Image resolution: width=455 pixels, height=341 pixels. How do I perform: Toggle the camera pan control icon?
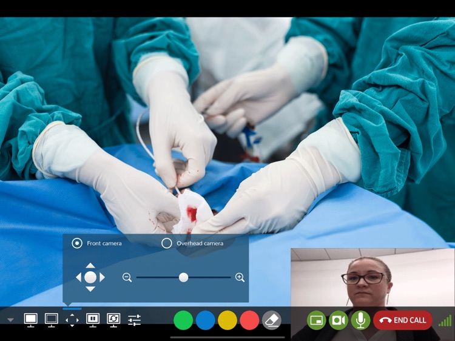[72, 320]
